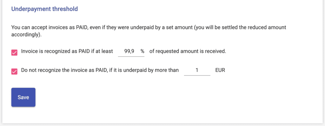325x126 pixels.
Task: Save the underpayment threshold settings
Action: 23,97
